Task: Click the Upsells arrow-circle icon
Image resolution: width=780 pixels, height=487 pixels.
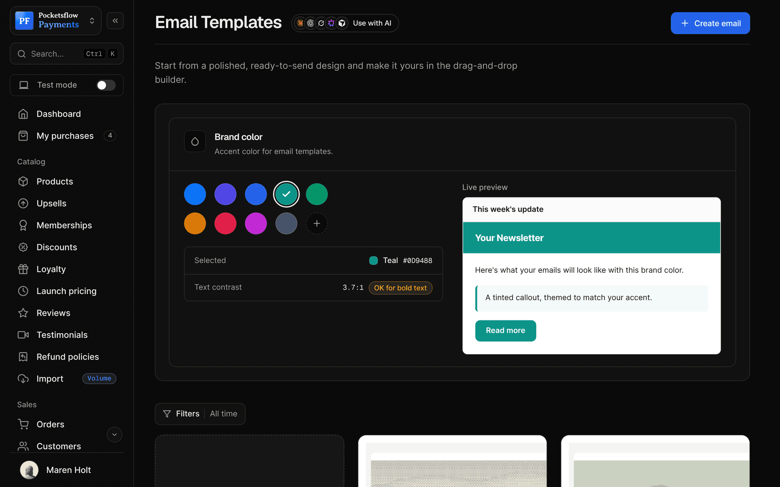Action: [23, 204]
